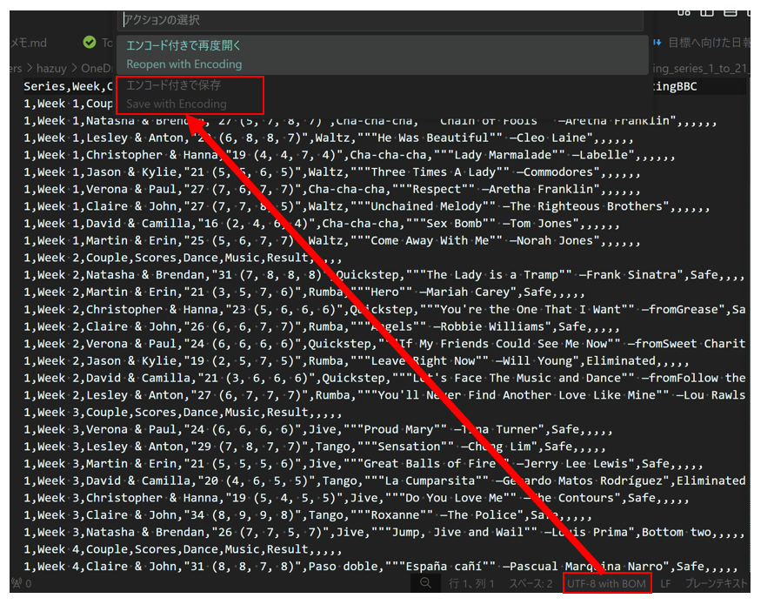The width and height of the screenshot is (774, 605).
Task: Click line containing "Leave Right Now" Will Young
Action: [356, 361]
